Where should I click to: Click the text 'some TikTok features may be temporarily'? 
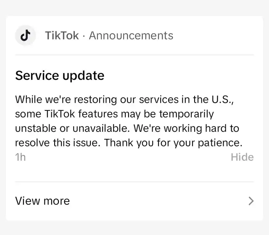[x=114, y=114]
